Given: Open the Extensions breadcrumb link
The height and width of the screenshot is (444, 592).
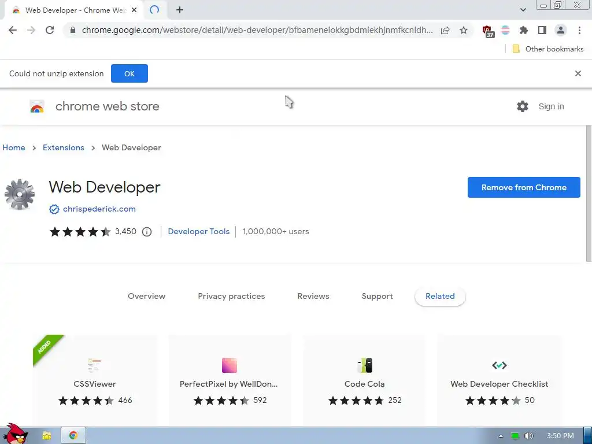Looking at the screenshot, I should 64,147.
